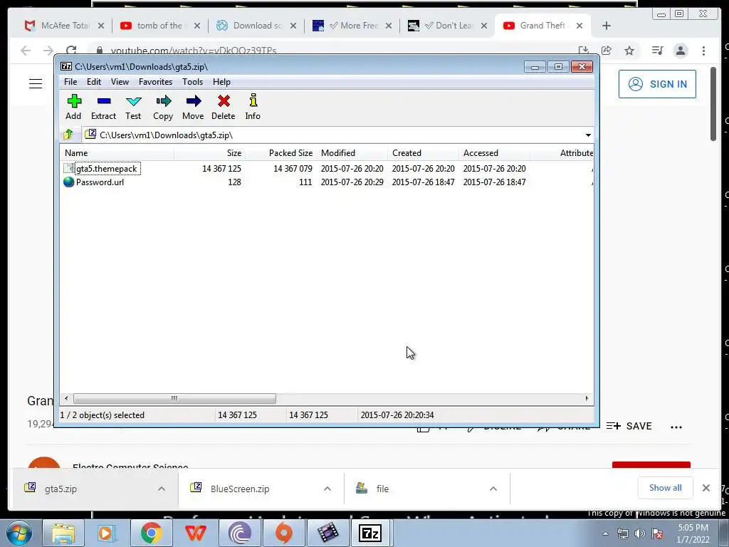The height and width of the screenshot is (547, 729).
Task: Switch to More Free browser tab
Action: 352,26
